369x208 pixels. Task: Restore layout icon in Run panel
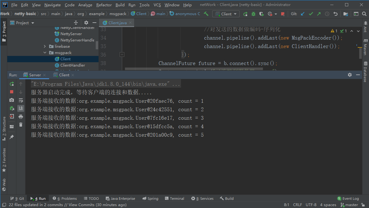click(12, 127)
